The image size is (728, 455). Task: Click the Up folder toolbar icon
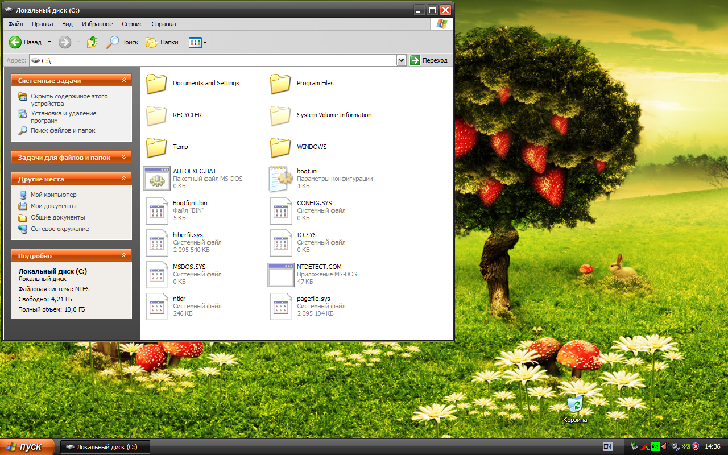point(92,42)
